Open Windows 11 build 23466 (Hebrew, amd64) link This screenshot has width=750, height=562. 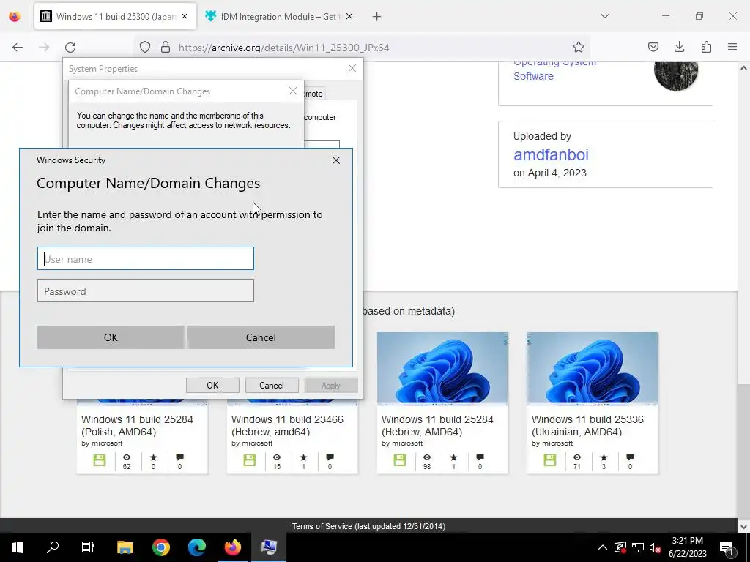click(x=287, y=425)
